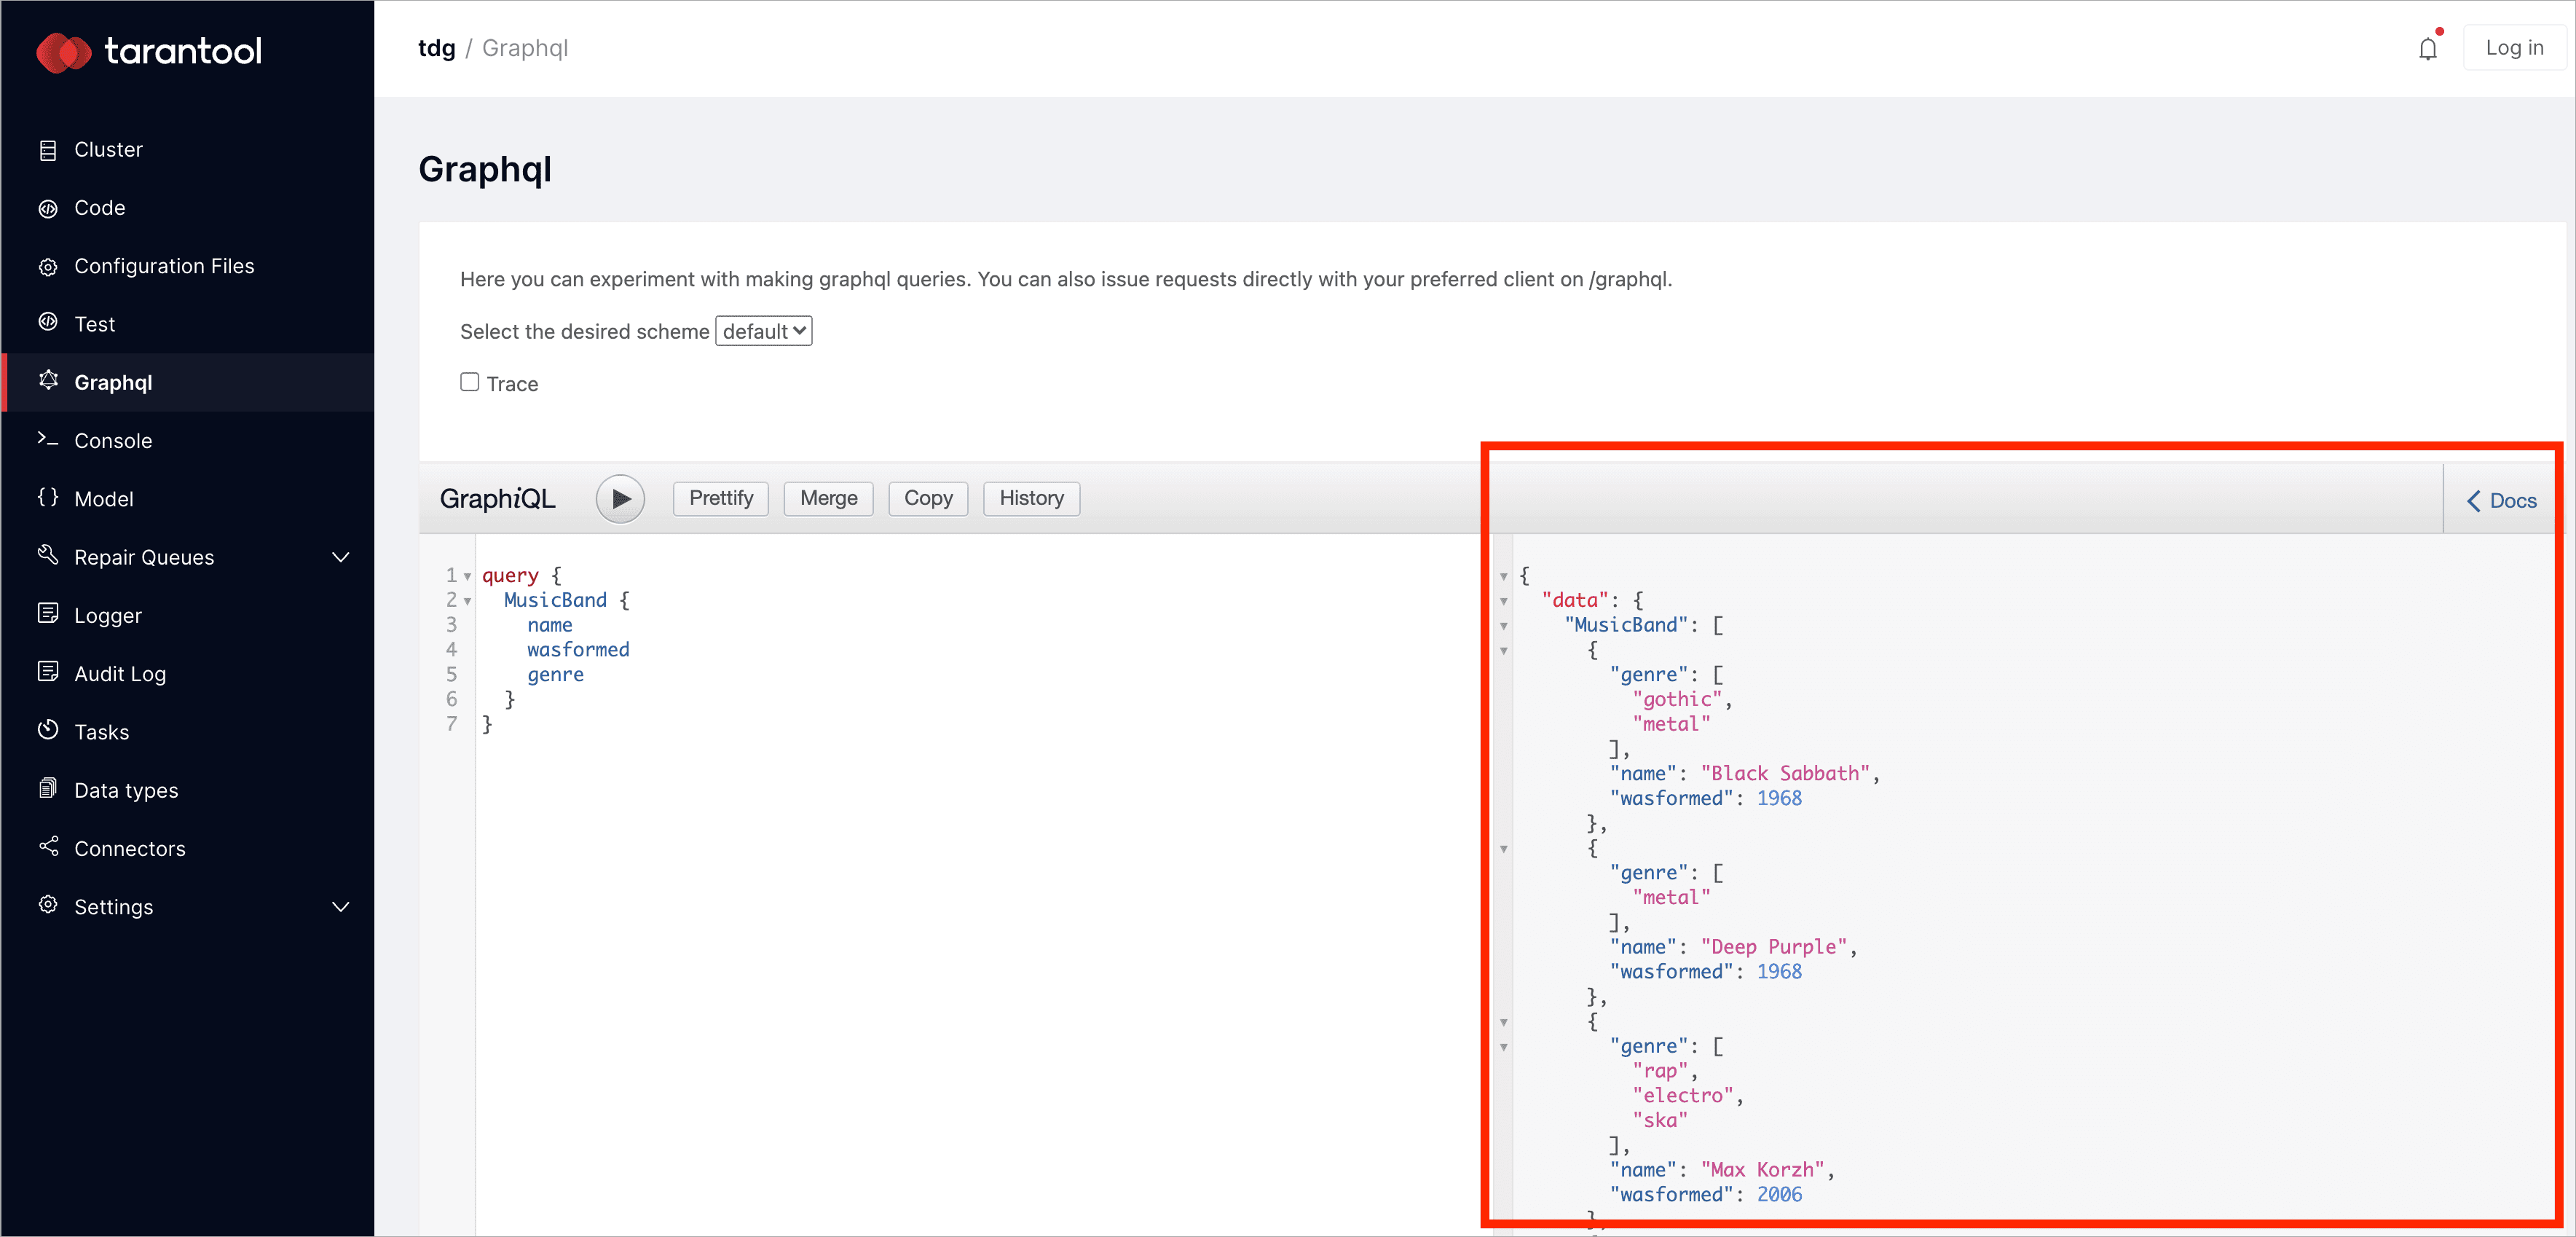Open the Data types page
This screenshot has width=2576, height=1237.
pos(187,790)
